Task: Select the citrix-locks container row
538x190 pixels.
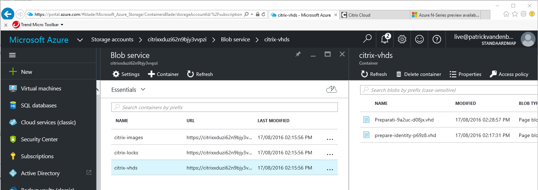Action: [x=225, y=153]
